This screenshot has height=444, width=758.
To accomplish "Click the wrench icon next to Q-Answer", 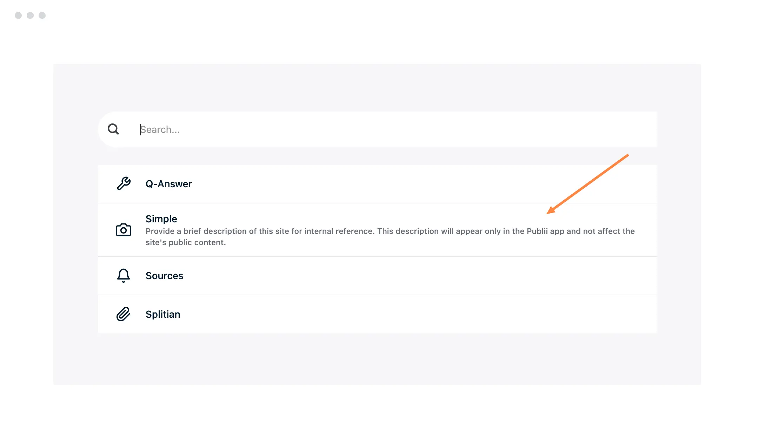I will tap(124, 183).
